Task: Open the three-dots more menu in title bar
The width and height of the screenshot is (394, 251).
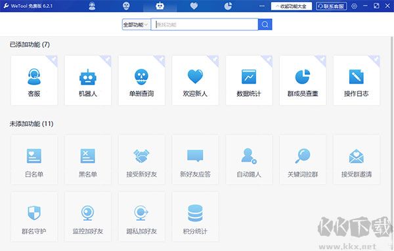Action: [262, 6]
